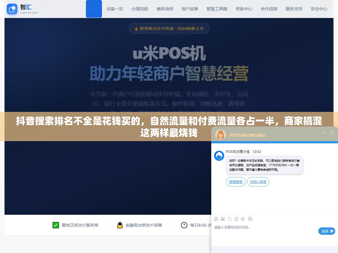338x253 pixels.
Task: Click the padlock icon beside 金融级加密技术保障
Action: (120, 225)
